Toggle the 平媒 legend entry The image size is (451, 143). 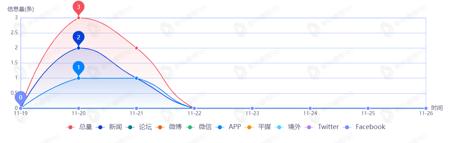click(258, 127)
